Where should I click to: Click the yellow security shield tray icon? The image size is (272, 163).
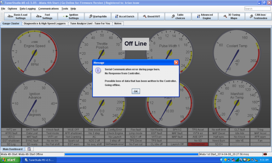point(225,160)
